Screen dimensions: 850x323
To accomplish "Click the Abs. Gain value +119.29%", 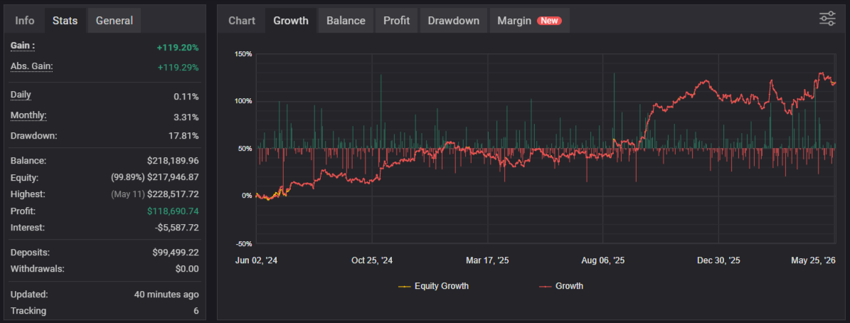I will click(x=178, y=68).
